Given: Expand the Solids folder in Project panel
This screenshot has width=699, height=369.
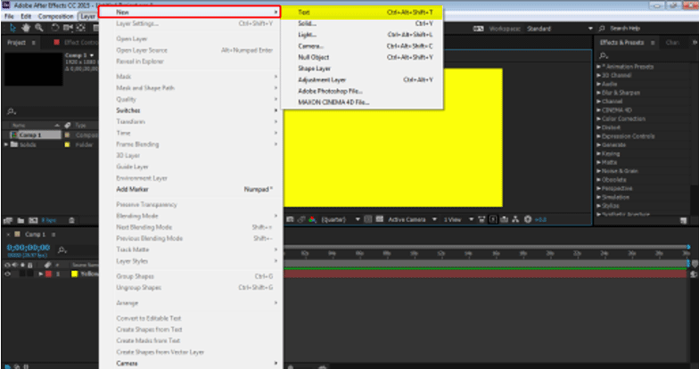Looking at the screenshot, I should coord(5,144).
